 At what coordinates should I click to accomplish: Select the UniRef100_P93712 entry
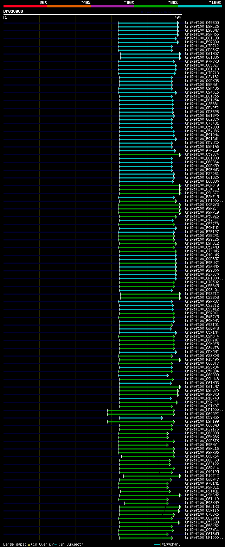click(202, 294)
